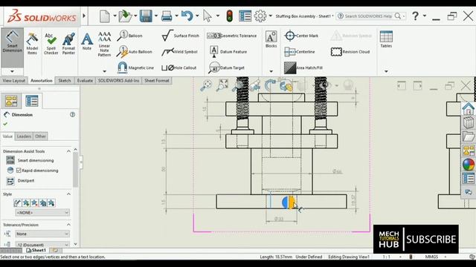Choose the Auto Balloon tool
This screenshot has height=267, width=476.
point(135,52)
